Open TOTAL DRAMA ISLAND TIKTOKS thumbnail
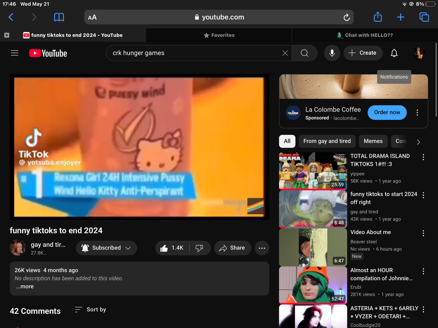The width and height of the screenshot is (438, 328). tap(313, 171)
